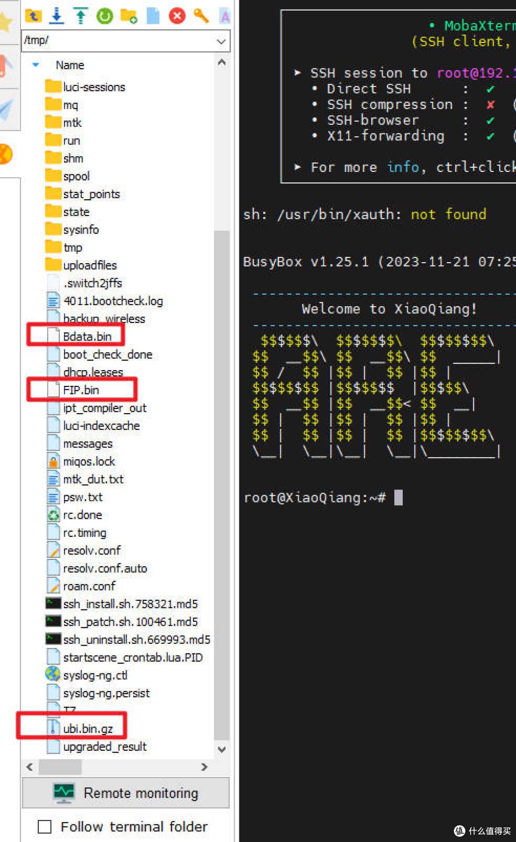Open the /tmp/ path dropdown arrow

pyautogui.click(x=221, y=41)
